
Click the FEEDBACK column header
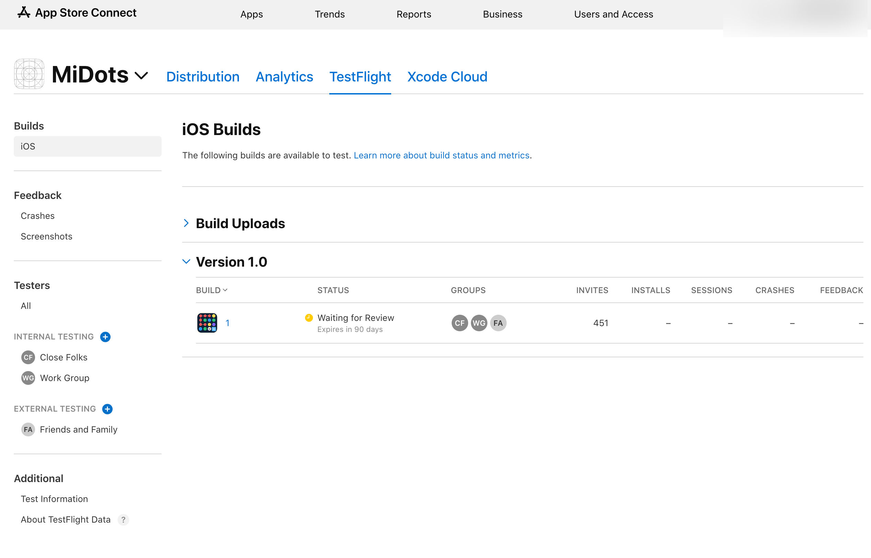(x=841, y=290)
